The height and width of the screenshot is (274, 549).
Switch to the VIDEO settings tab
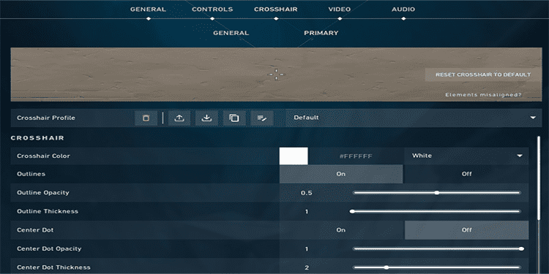(x=339, y=9)
